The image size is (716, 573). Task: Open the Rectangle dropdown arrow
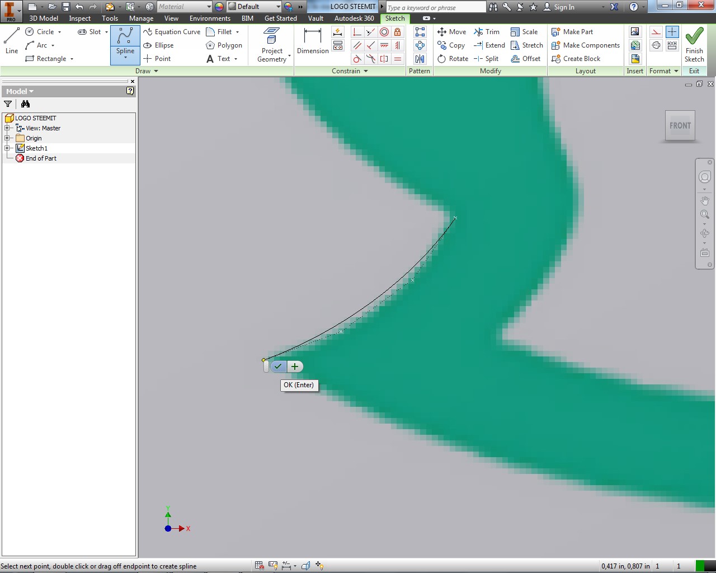coord(72,59)
